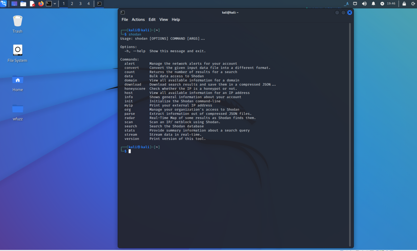Open the file manager from the taskbar
417x251 pixels.
23,4
